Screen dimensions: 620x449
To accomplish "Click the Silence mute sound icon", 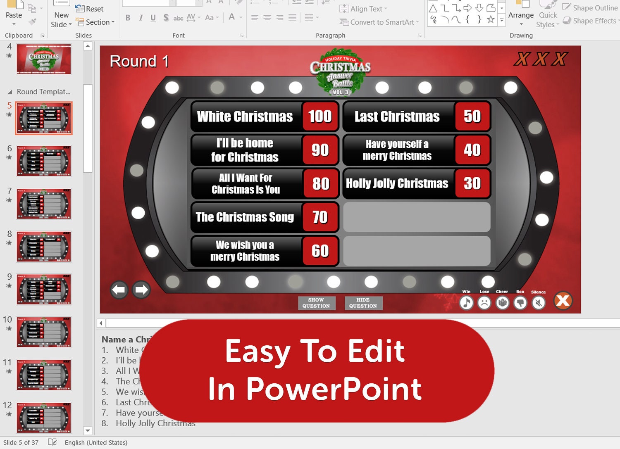I will pyautogui.click(x=538, y=302).
